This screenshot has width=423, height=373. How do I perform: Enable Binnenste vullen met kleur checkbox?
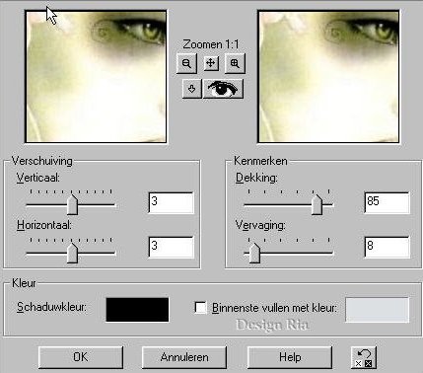pos(200,308)
